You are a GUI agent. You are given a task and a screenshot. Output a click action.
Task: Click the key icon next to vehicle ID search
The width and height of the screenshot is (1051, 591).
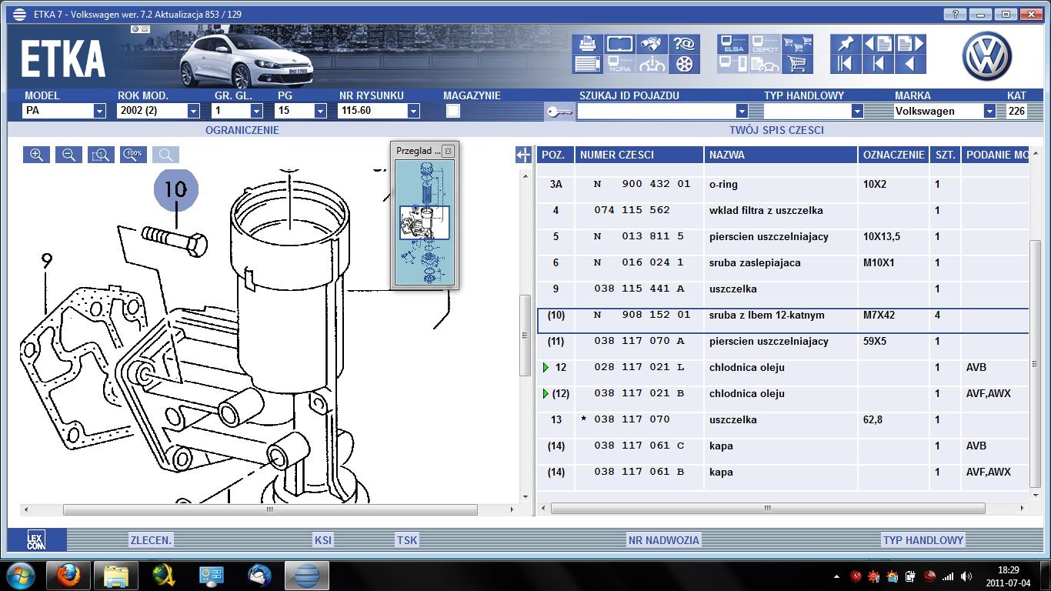(x=559, y=112)
